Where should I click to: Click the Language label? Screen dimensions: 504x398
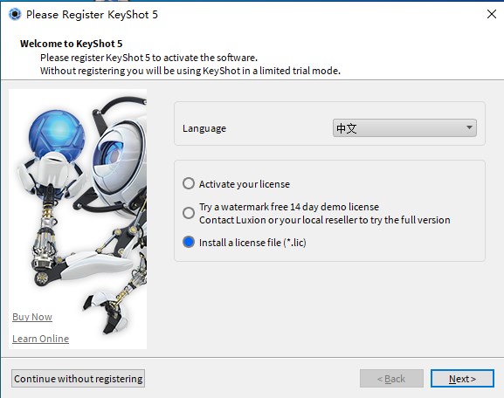pyautogui.click(x=204, y=128)
